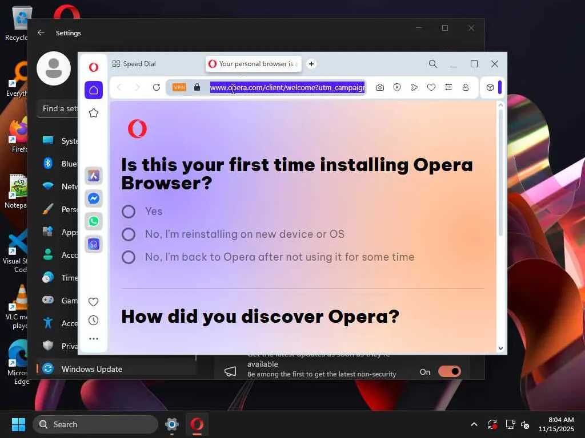Go back in Opera navigation
Screen dimensions: 585x438
(119, 87)
